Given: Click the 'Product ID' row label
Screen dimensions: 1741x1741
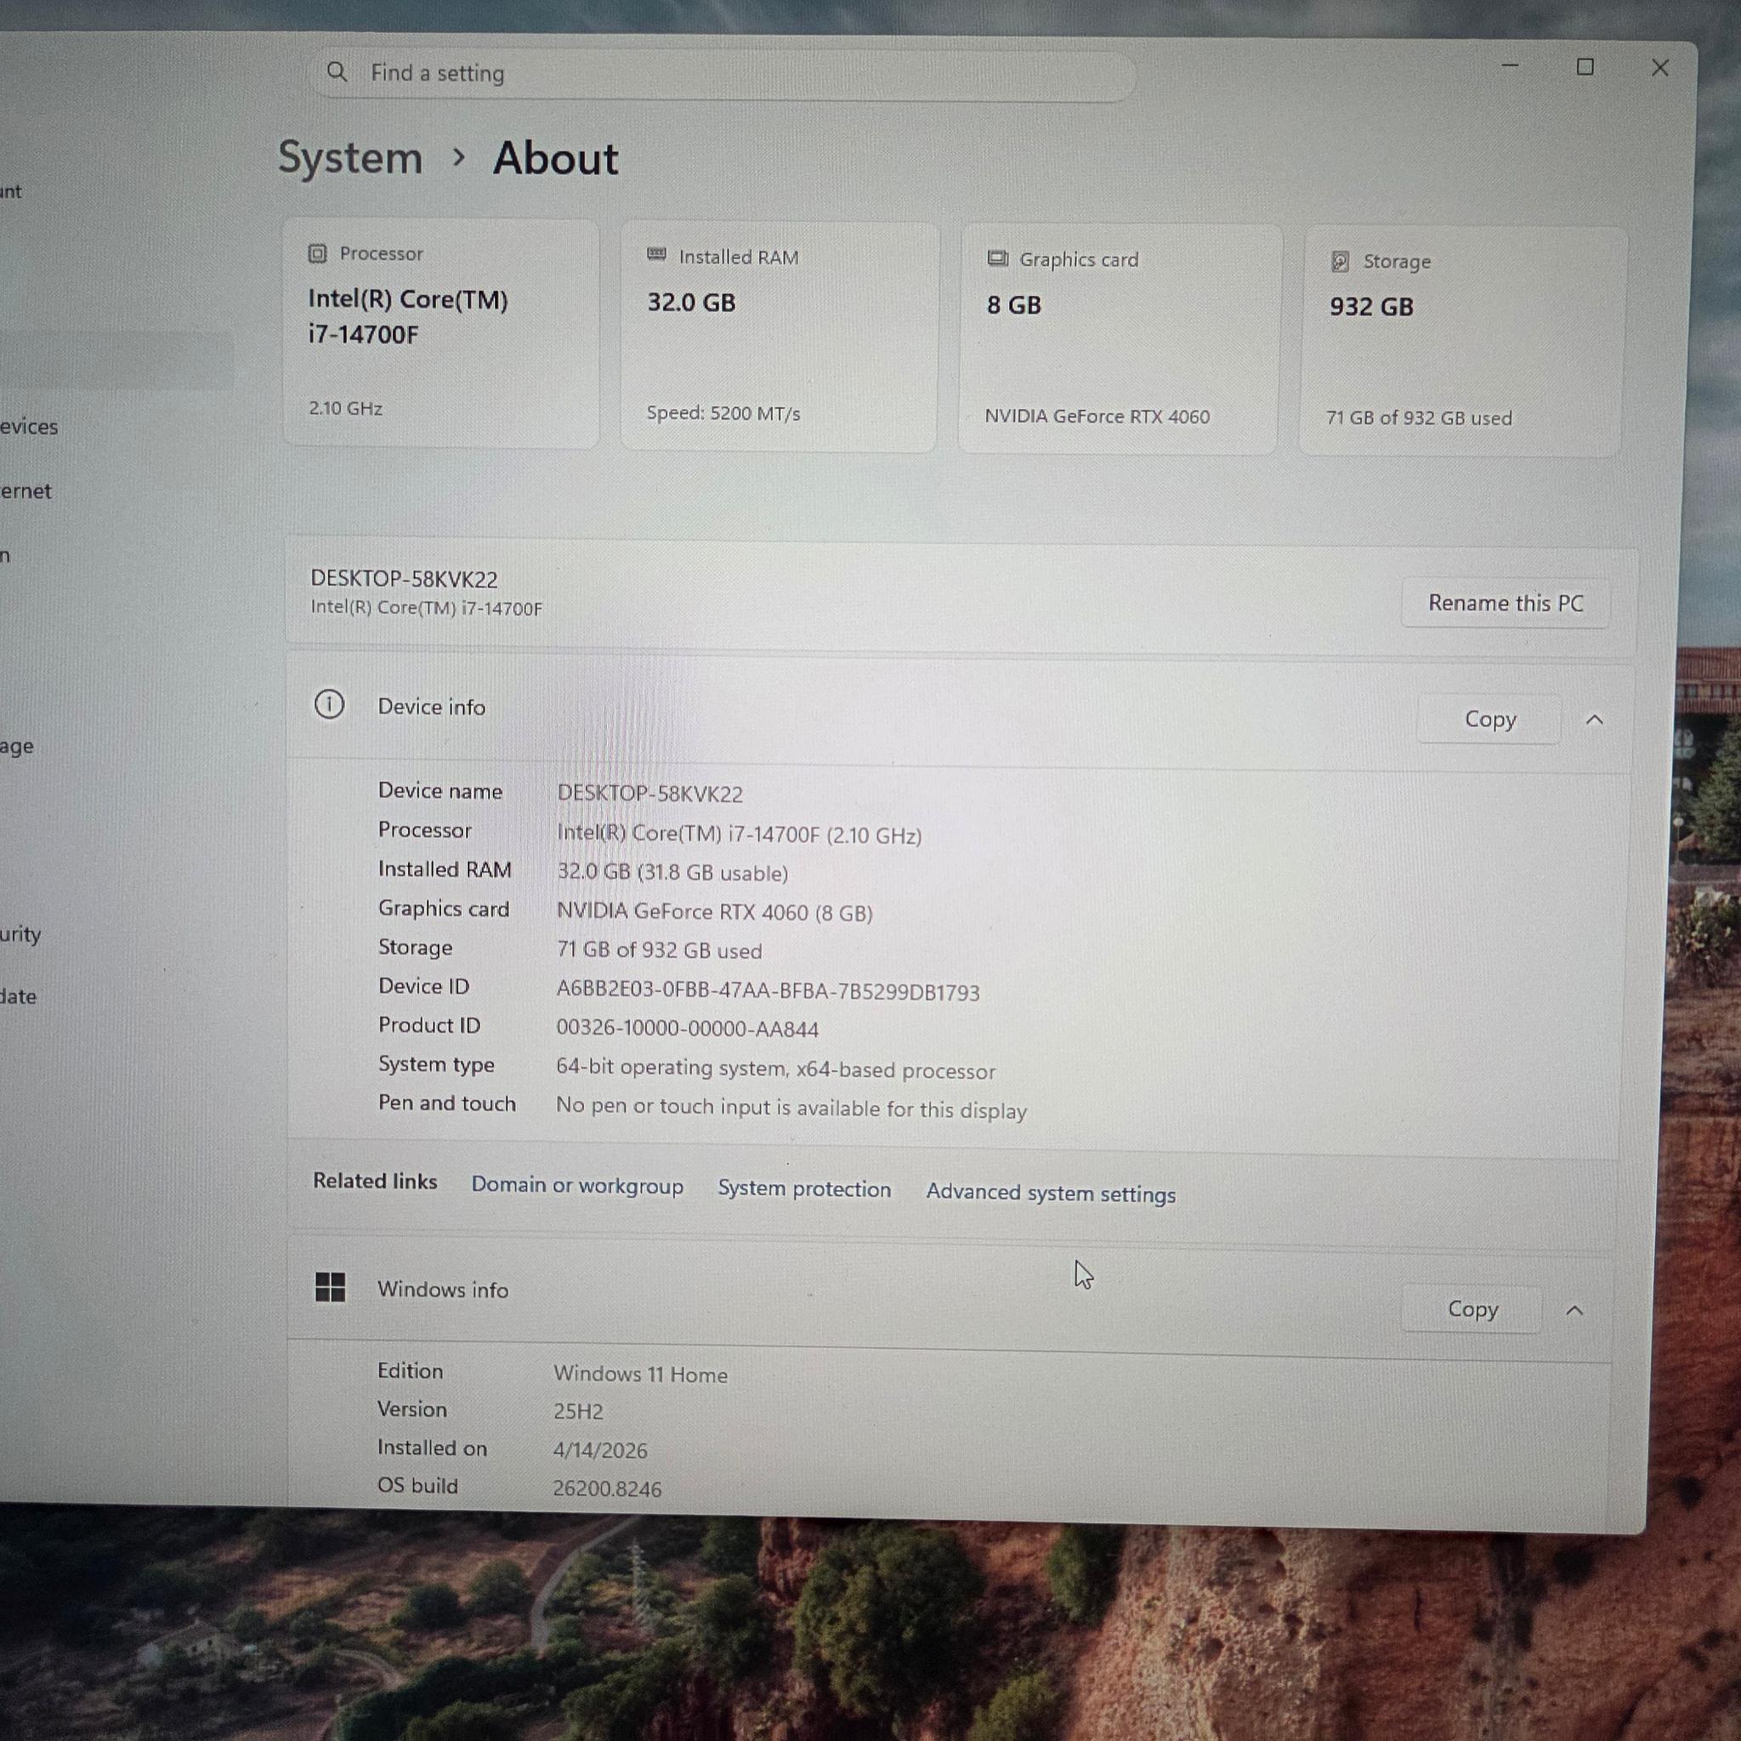Looking at the screenshot, I should click(x=429, y=1024).
